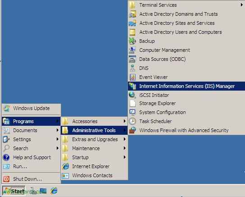Click the "Event Viewer" text

coord(154,77)
